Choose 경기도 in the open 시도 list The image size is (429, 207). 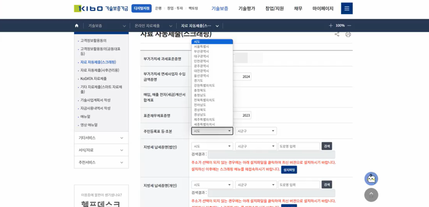click(x=199, y=81)
